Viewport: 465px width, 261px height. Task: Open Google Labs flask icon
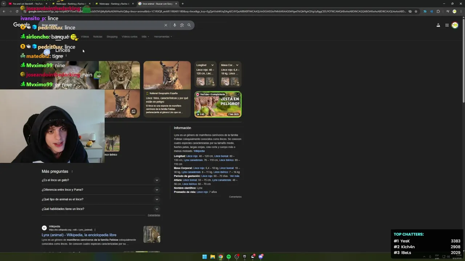(x=438, y=25)
